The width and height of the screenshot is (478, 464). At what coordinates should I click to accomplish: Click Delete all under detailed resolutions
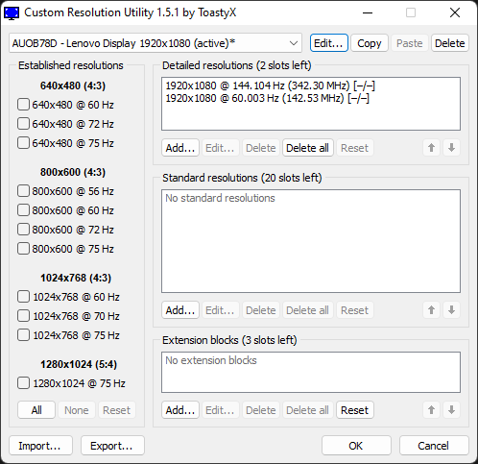(x=308, y=148)
